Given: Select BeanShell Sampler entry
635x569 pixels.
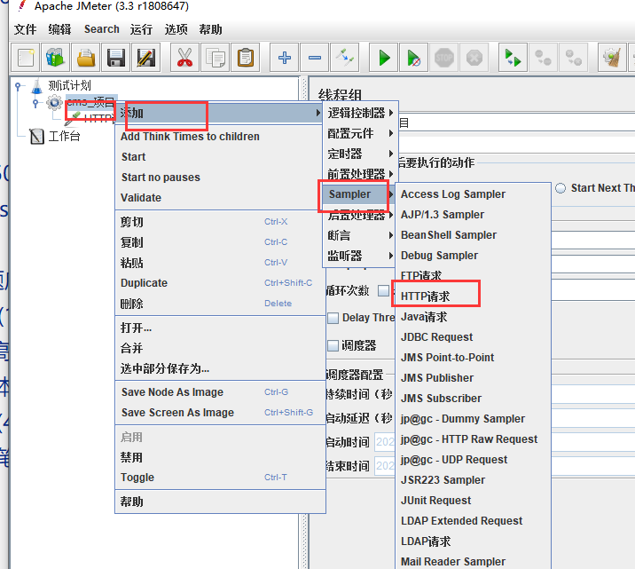Looking at the screenshot, I should [473, 235].
